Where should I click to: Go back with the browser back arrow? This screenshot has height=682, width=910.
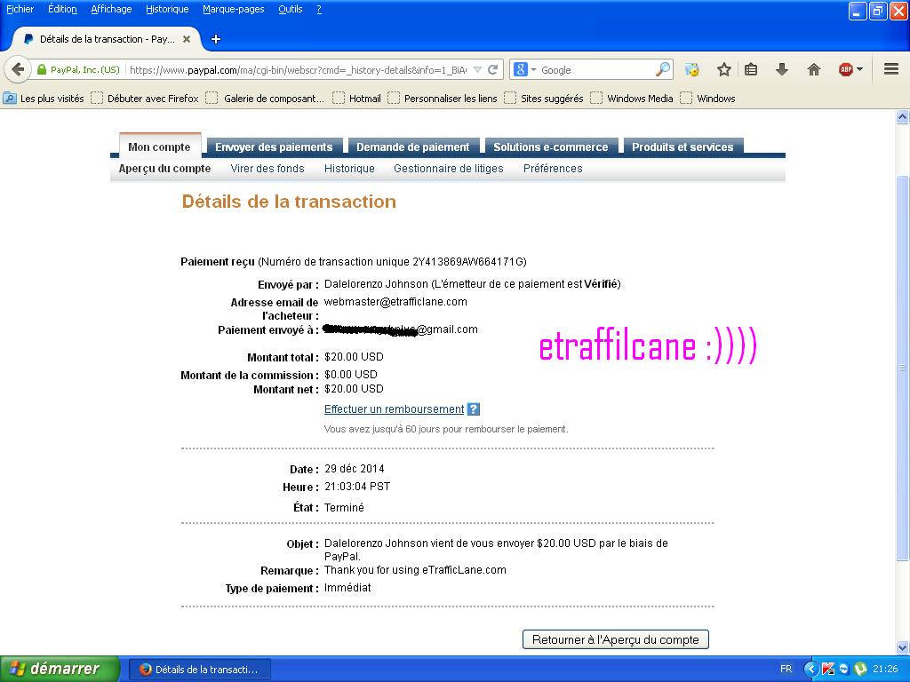18,69
